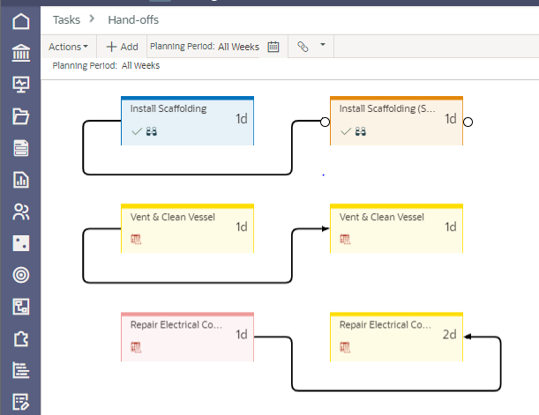Open the bank building sidebar icon
The height and width of the screenshot is (415, 539).
(20, 54)
